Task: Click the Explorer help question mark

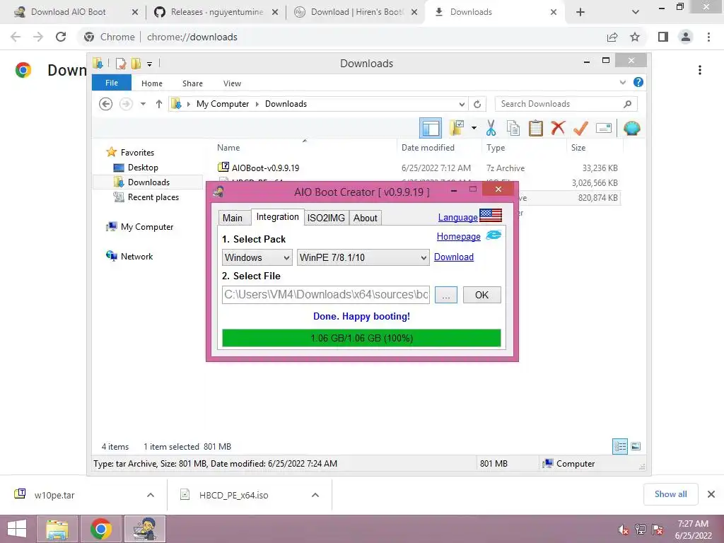Action: tap(638, 82)
